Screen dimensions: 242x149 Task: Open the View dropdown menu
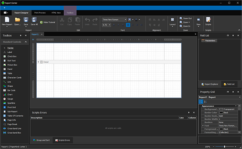[x=198, y=22]
